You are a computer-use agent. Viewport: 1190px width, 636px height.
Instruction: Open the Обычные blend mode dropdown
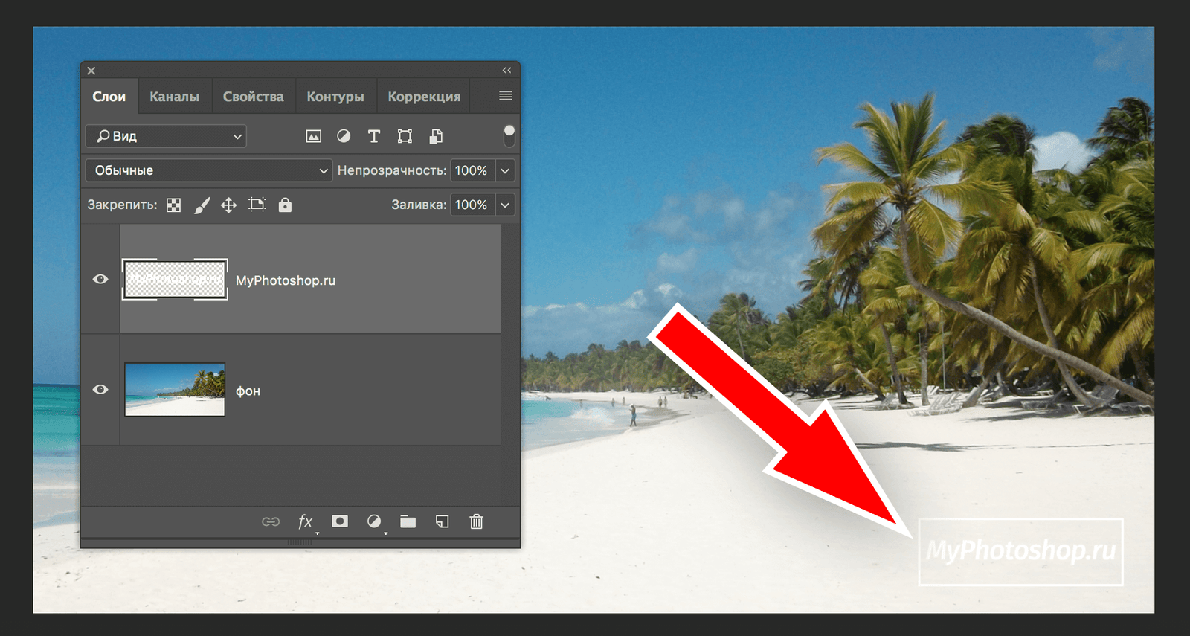[209, 170]
